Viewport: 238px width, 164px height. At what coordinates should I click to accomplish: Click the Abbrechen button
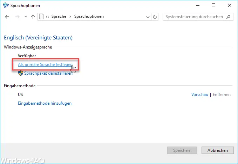pyautogui.click(x=218, y=150)
